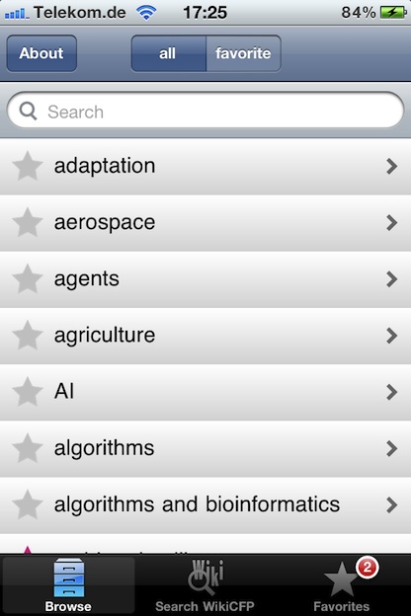Tap the magnifier icon in search bar
This screenshot has width=411, height=616.
(28, 112)
